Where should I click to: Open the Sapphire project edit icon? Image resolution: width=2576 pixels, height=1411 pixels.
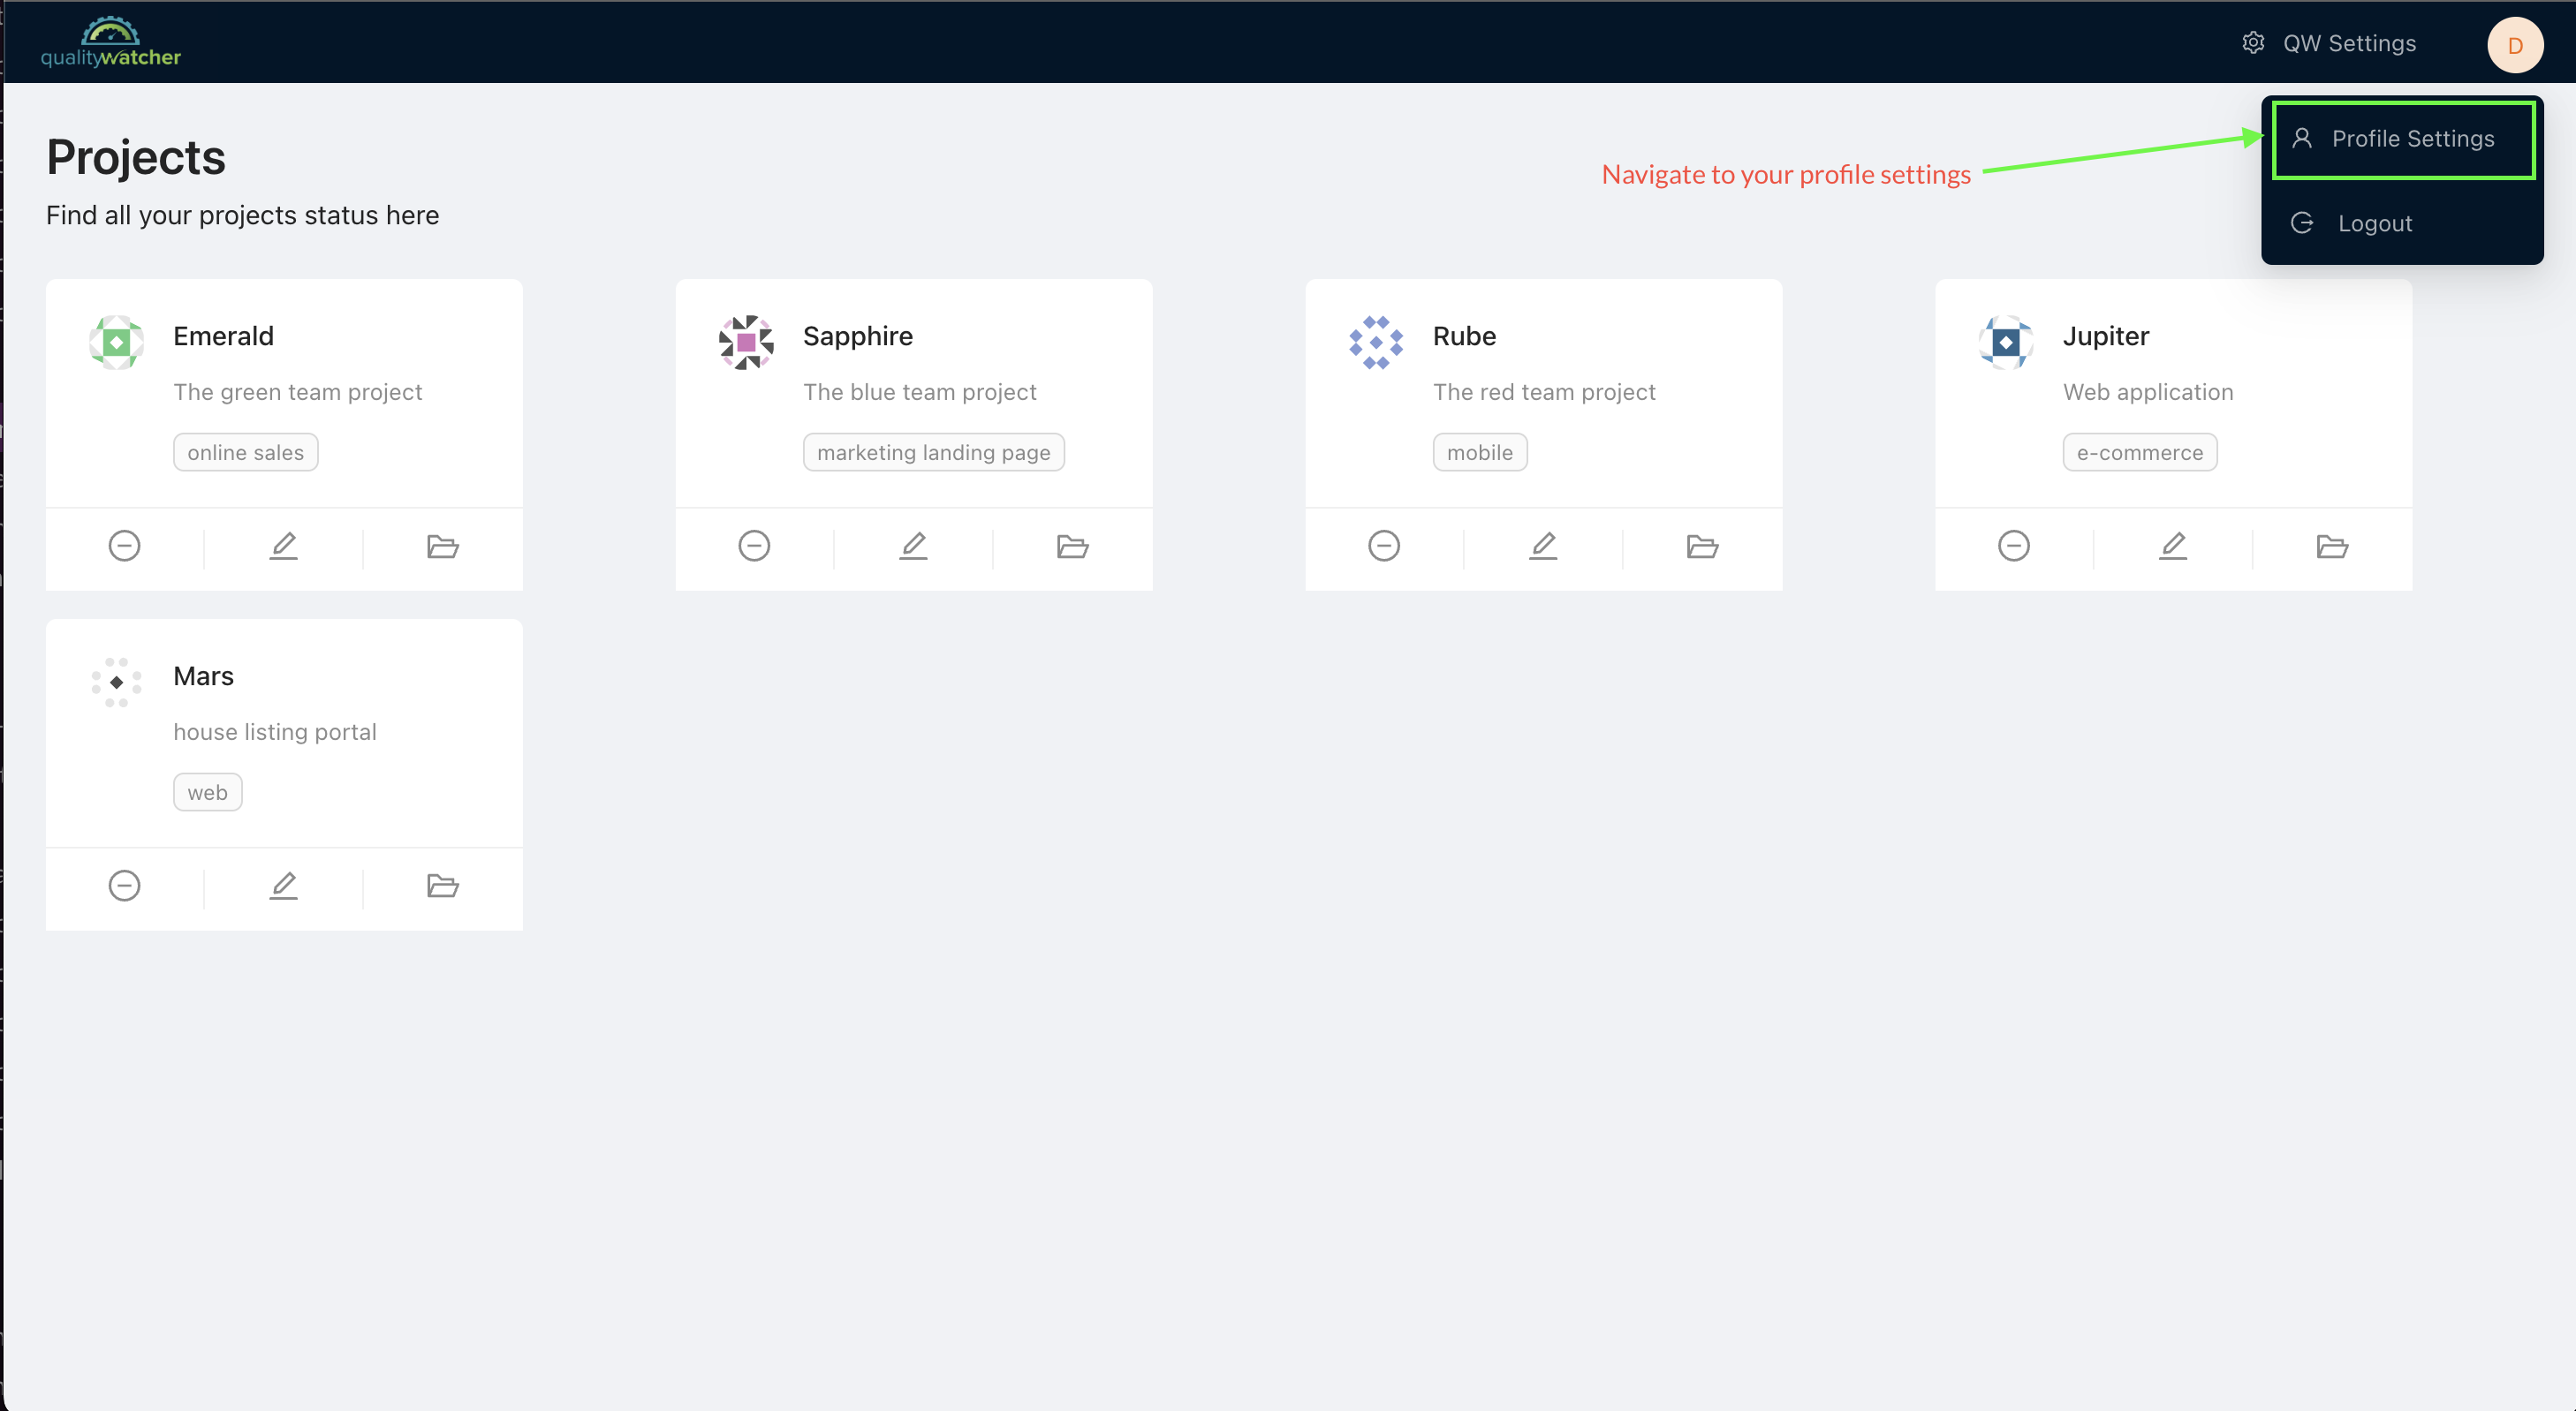[x=914, y=546]
